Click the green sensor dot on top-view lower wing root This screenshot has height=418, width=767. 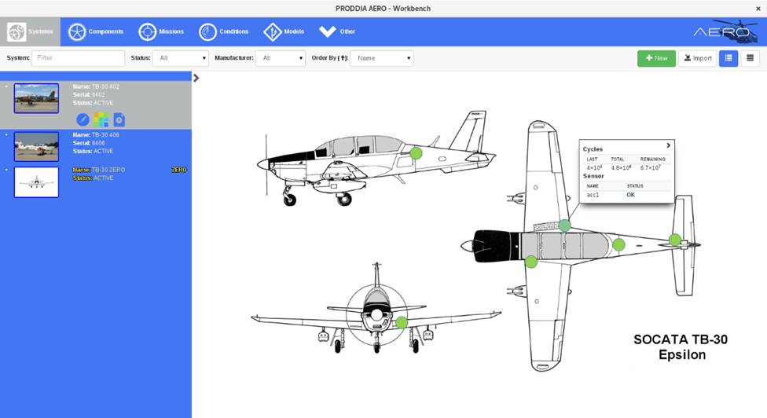coord(531,262)
